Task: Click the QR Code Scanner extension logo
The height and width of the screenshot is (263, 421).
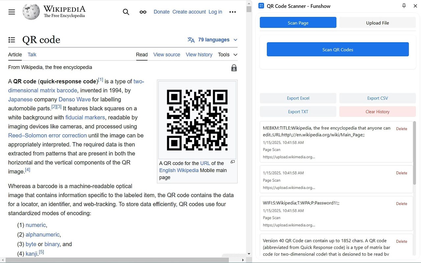Action: tap(261, 6)
